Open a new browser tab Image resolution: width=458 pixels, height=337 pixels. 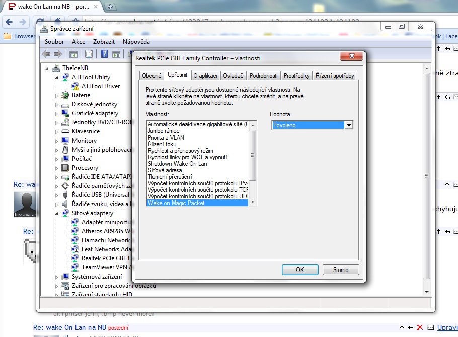click(x=110, y=7)
